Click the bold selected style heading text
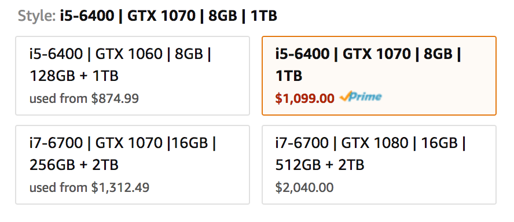Viewport: 514px width, 222px height. click(168, 16)
